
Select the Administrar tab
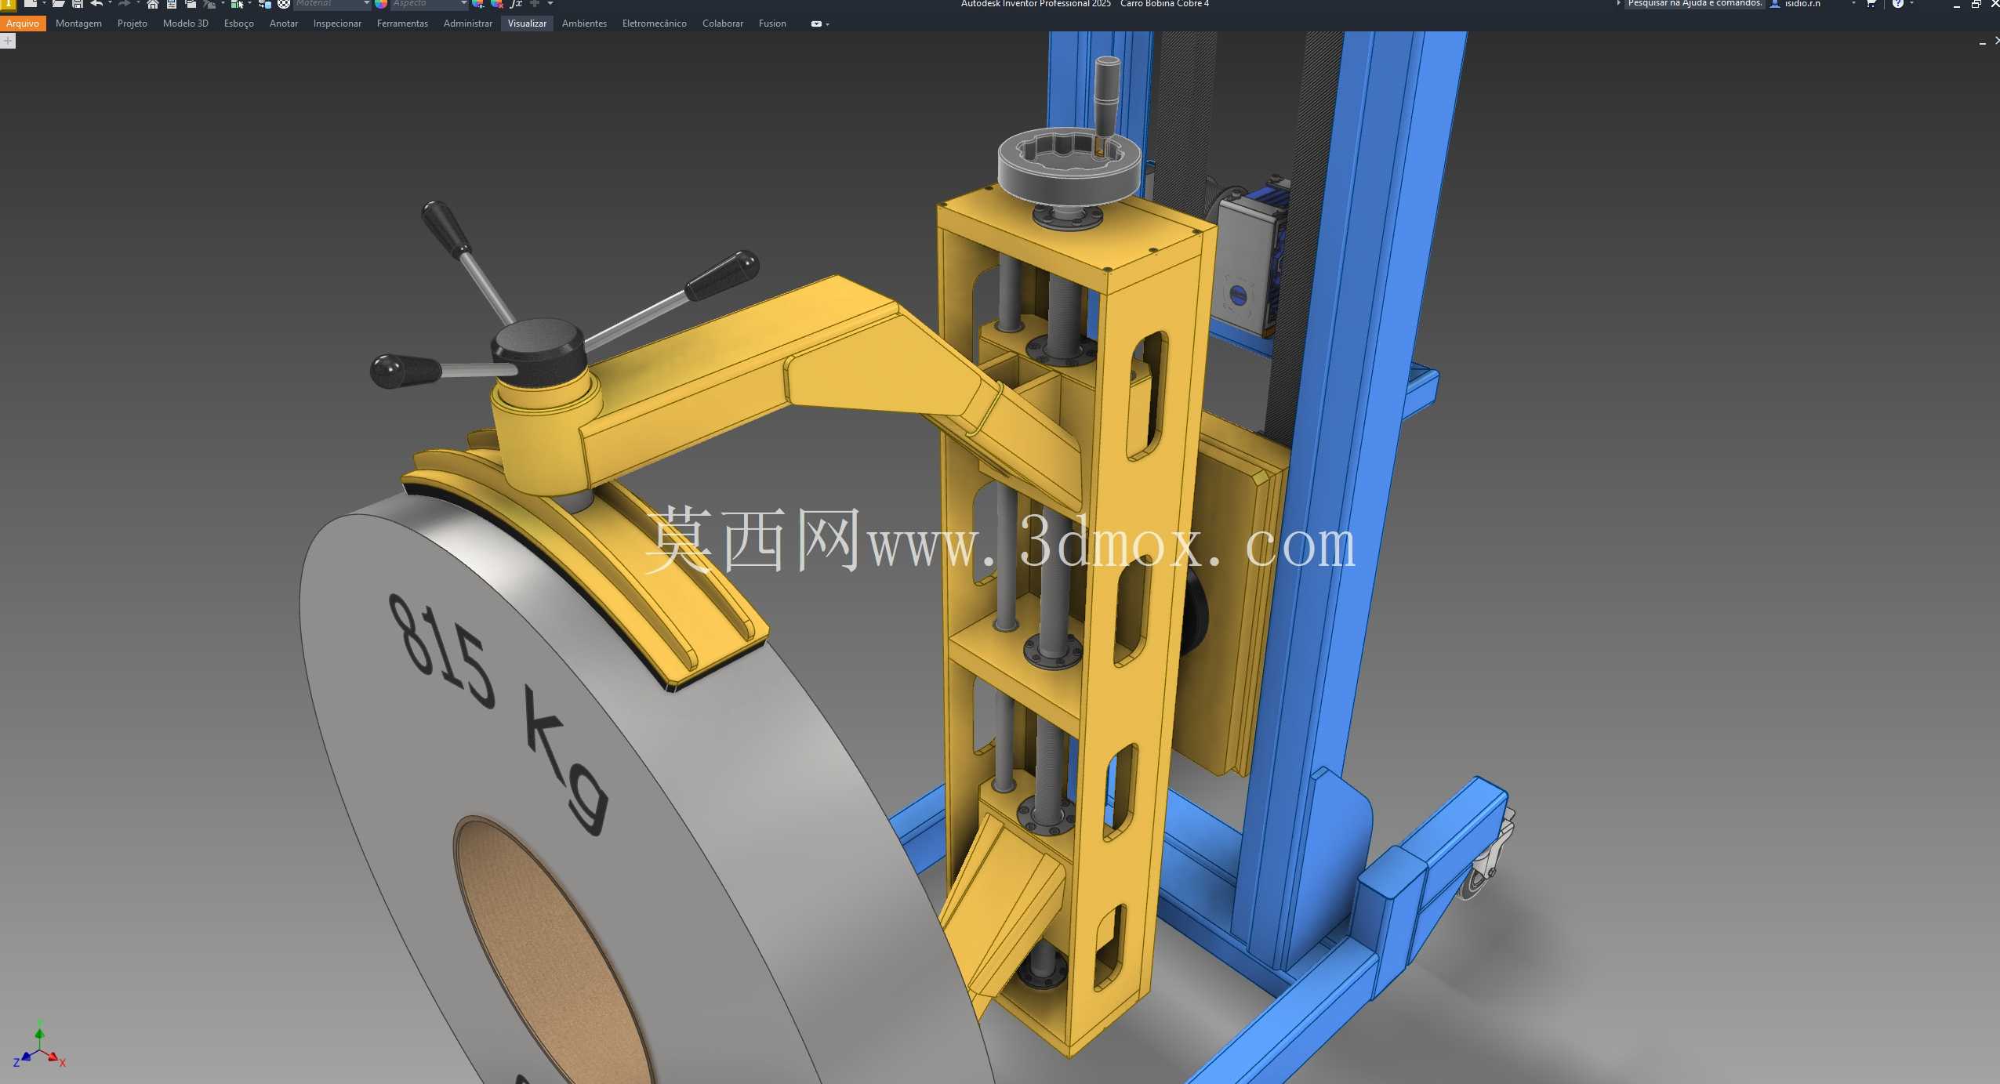tap(468, 24)
